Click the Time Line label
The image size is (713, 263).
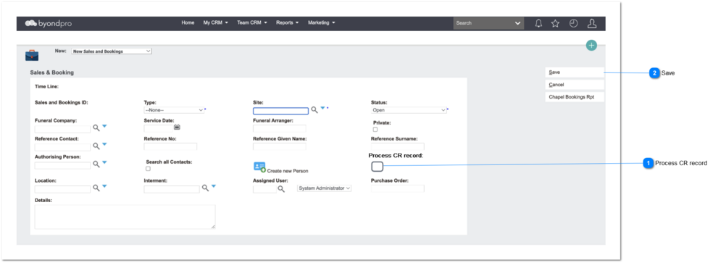pos(47,86)
